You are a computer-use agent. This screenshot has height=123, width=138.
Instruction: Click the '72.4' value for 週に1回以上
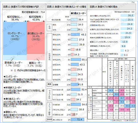pyautogui.click(x=79, y=119)
